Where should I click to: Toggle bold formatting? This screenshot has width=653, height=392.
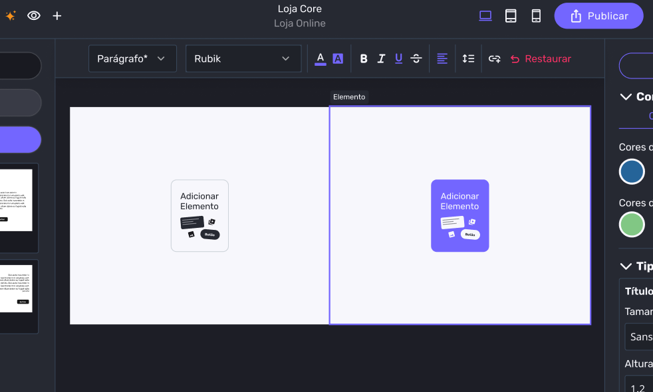[364, 58]
